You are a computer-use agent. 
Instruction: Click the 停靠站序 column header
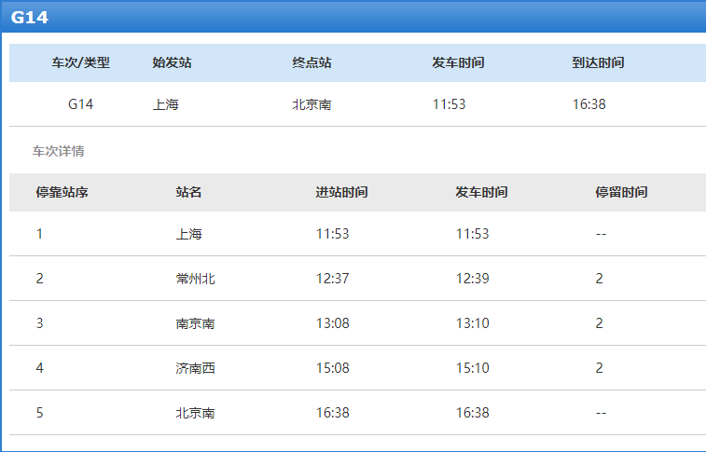click(62, 193)
